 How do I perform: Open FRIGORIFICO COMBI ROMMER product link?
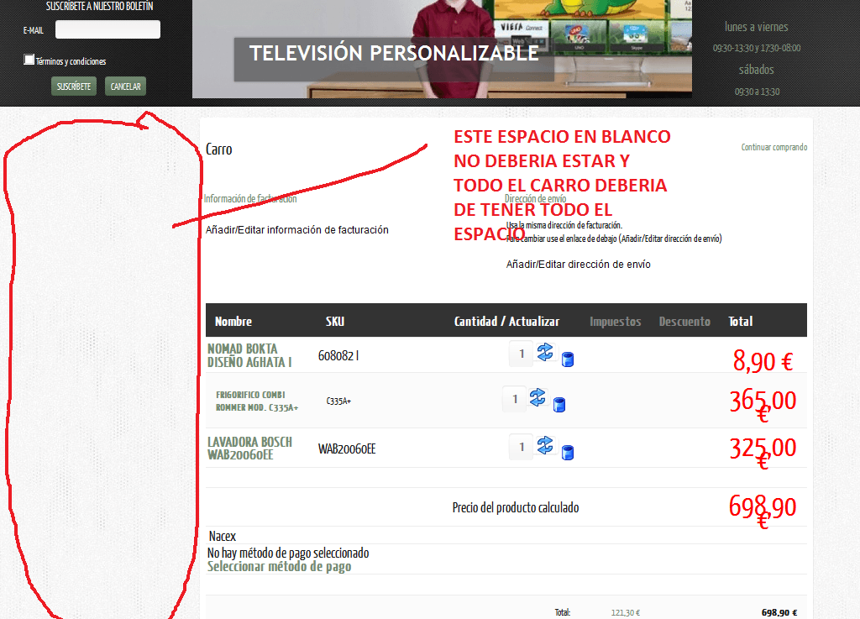pyautogui.click(x=257, y=401)
